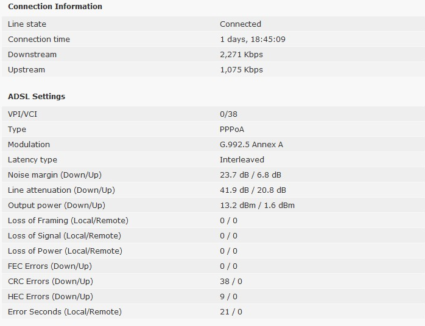Select the Error Seconds value 21 / 0
This screenshot has height=326, width=425.
coord(231,312)
